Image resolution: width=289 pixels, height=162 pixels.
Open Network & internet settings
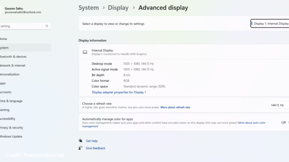click(26, 65)
